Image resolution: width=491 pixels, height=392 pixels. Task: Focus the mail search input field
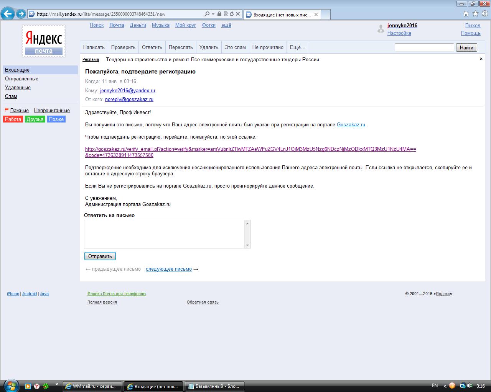point(424,47)
